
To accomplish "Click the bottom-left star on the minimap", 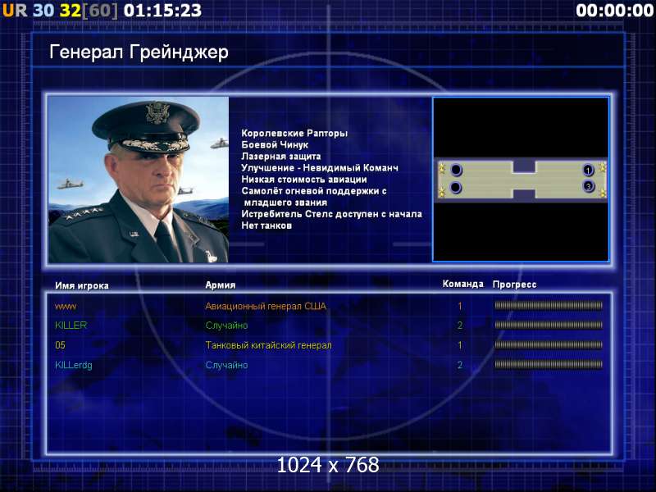I will [441, 193].
